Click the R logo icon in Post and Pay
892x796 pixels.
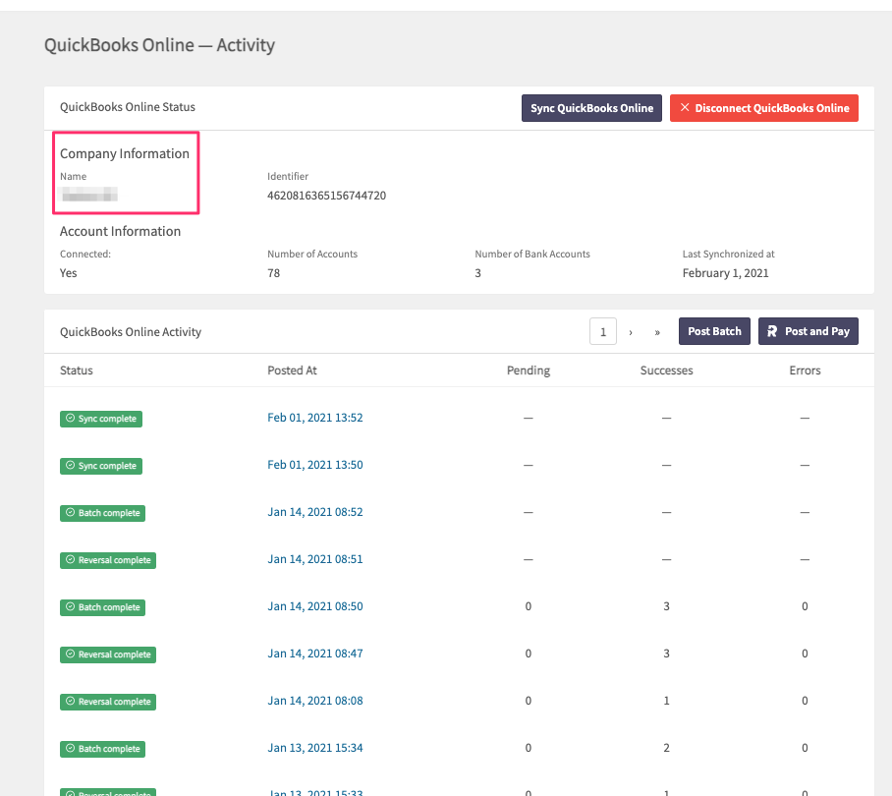[772, 331]
